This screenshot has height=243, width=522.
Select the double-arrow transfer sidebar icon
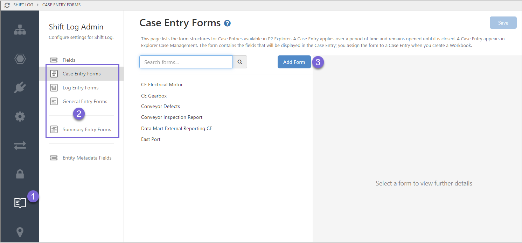pos(20,146)
